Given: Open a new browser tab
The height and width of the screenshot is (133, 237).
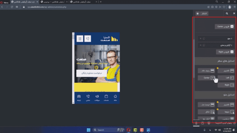Looking at the screenshot, I should 101,2.
